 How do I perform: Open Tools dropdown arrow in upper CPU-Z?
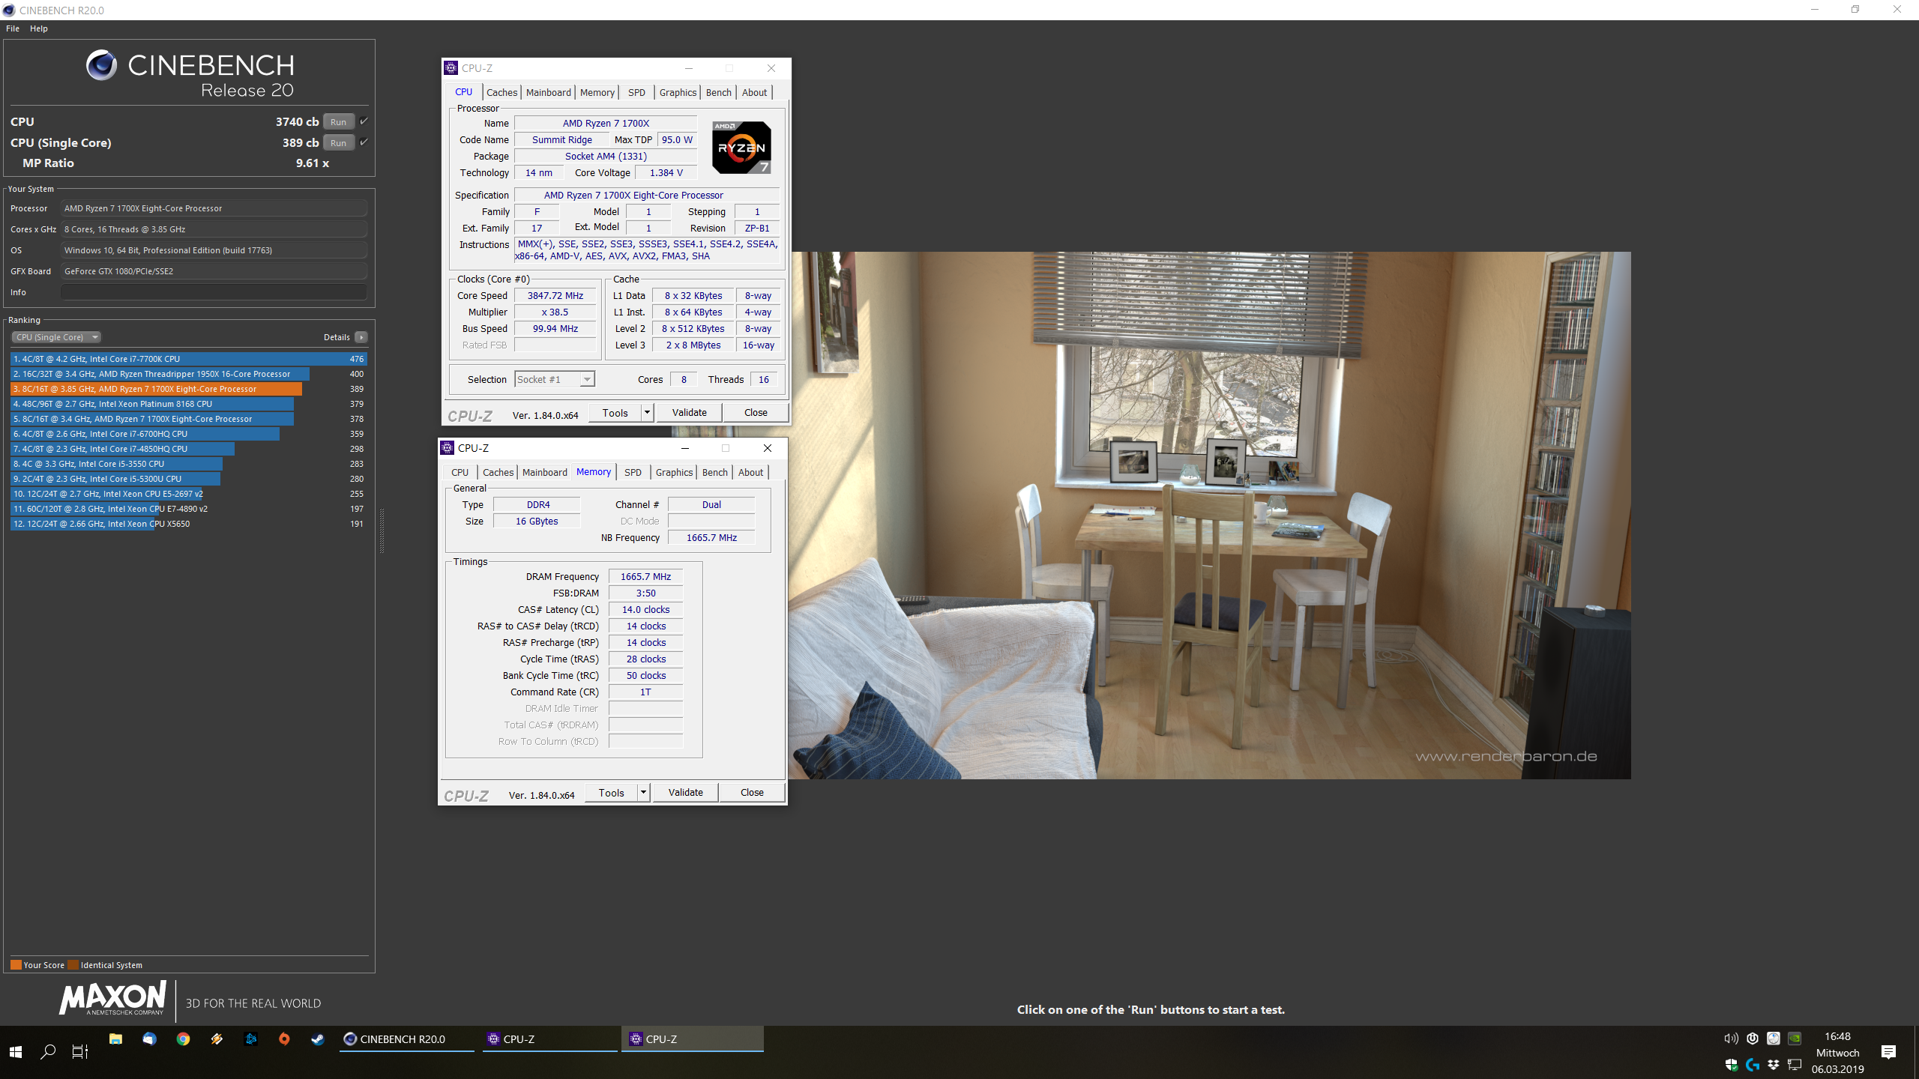pyautogui.click(x=648, y=412)
